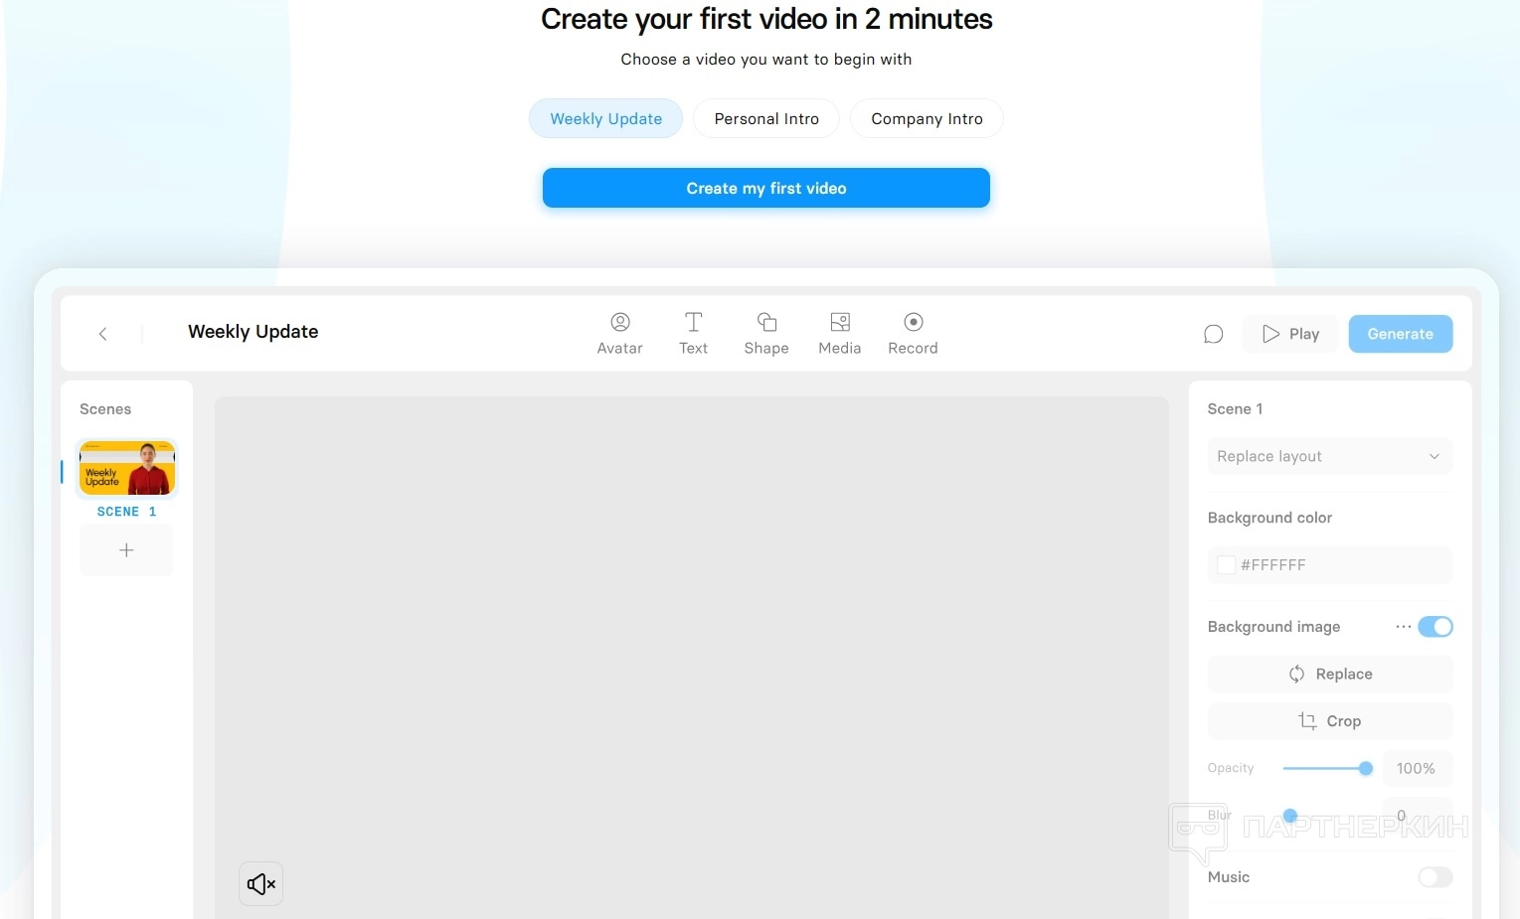Expand the Replace layout dropdown

(1329, 456)
